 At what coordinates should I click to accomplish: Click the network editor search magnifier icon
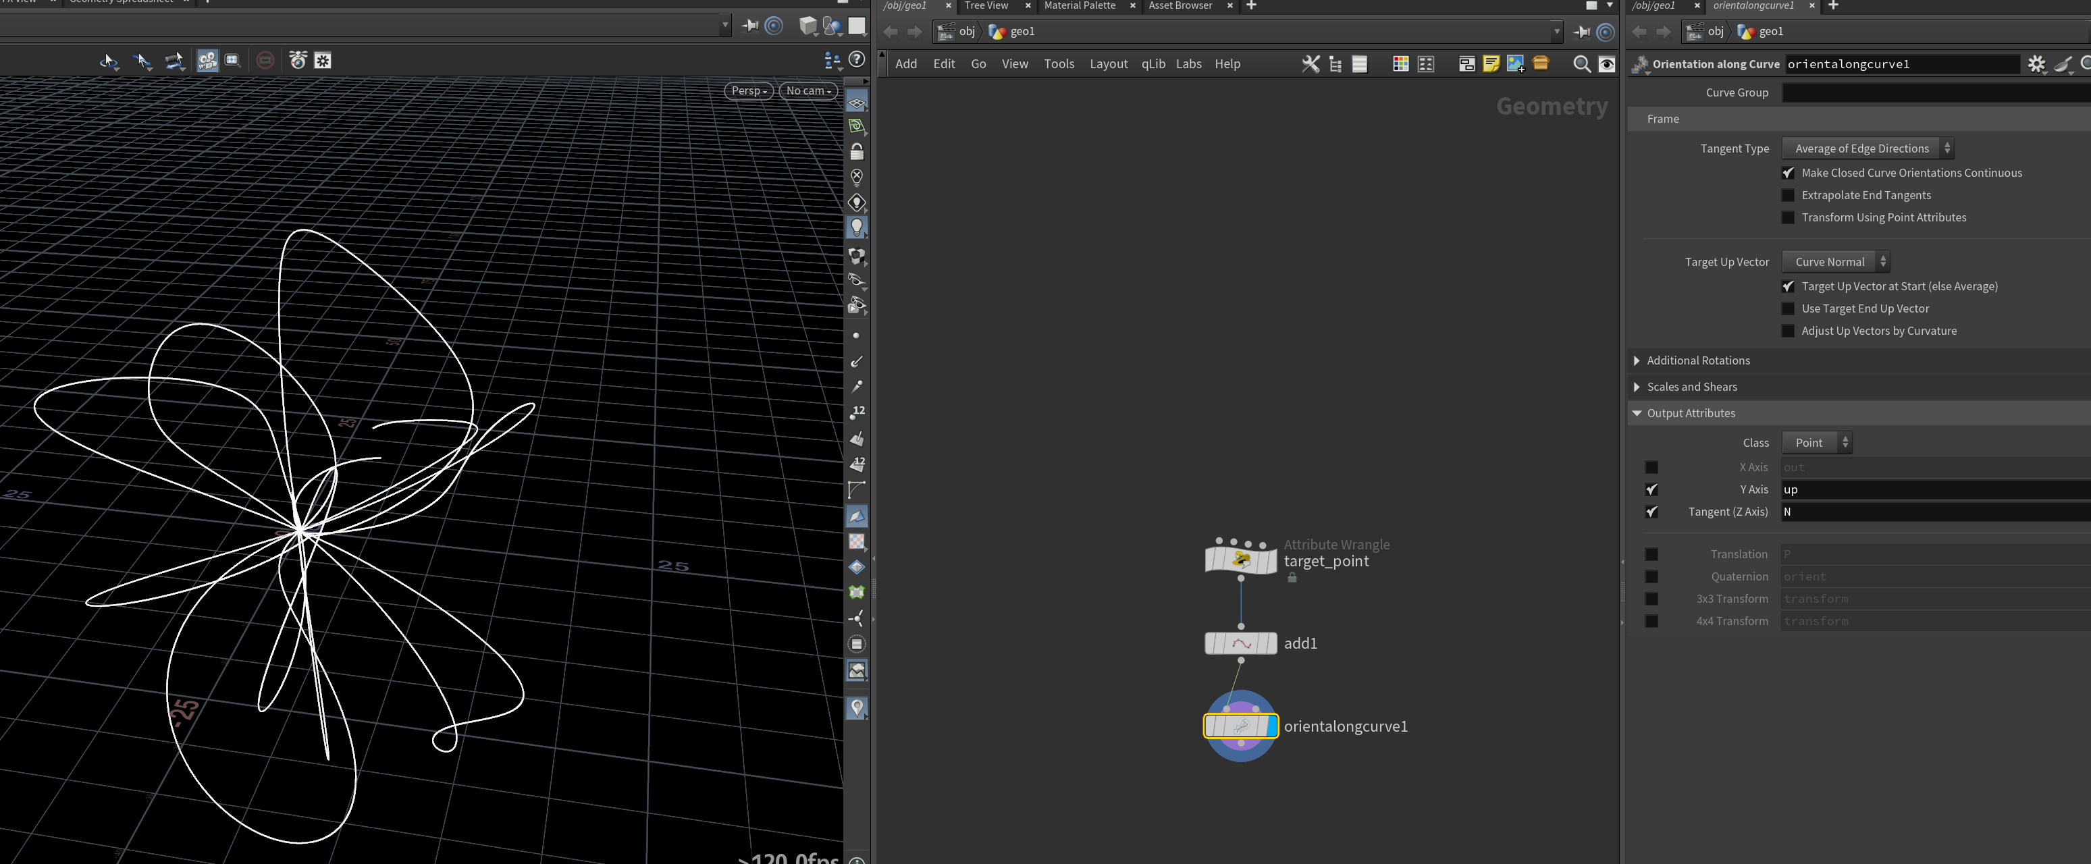(x=1581, y=64)
